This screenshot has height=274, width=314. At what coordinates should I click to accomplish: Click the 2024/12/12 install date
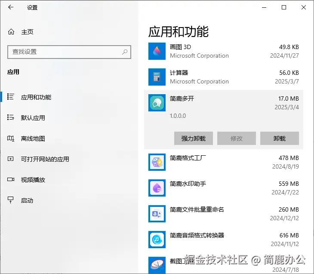coord(284,218)
